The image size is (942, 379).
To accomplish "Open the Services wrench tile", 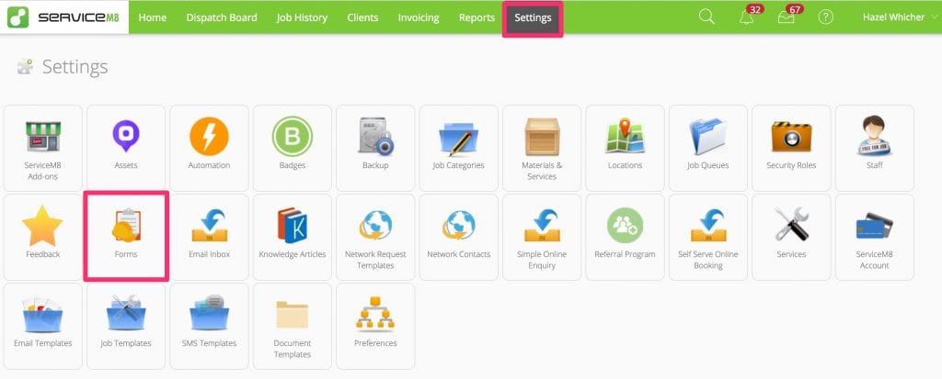I will coord(791,237).
